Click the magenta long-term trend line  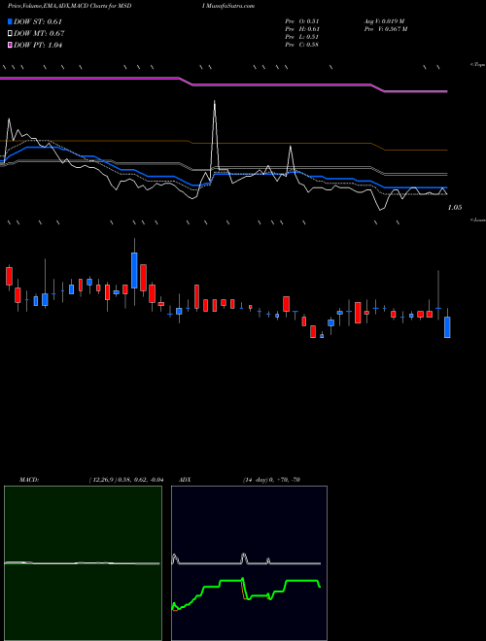click(x=282, y=85)
